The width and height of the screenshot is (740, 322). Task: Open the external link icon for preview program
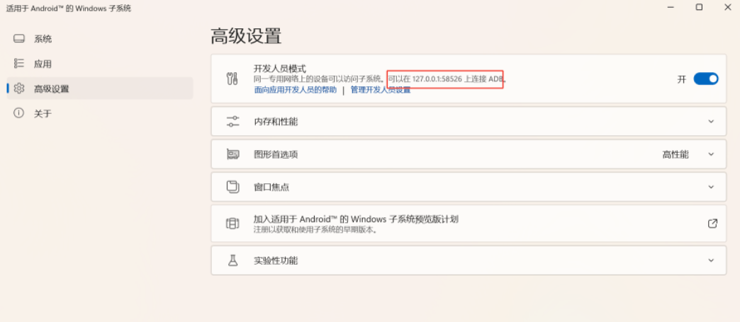(712, 223)
